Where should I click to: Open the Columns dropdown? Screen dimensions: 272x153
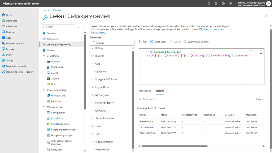pos(148,99)
